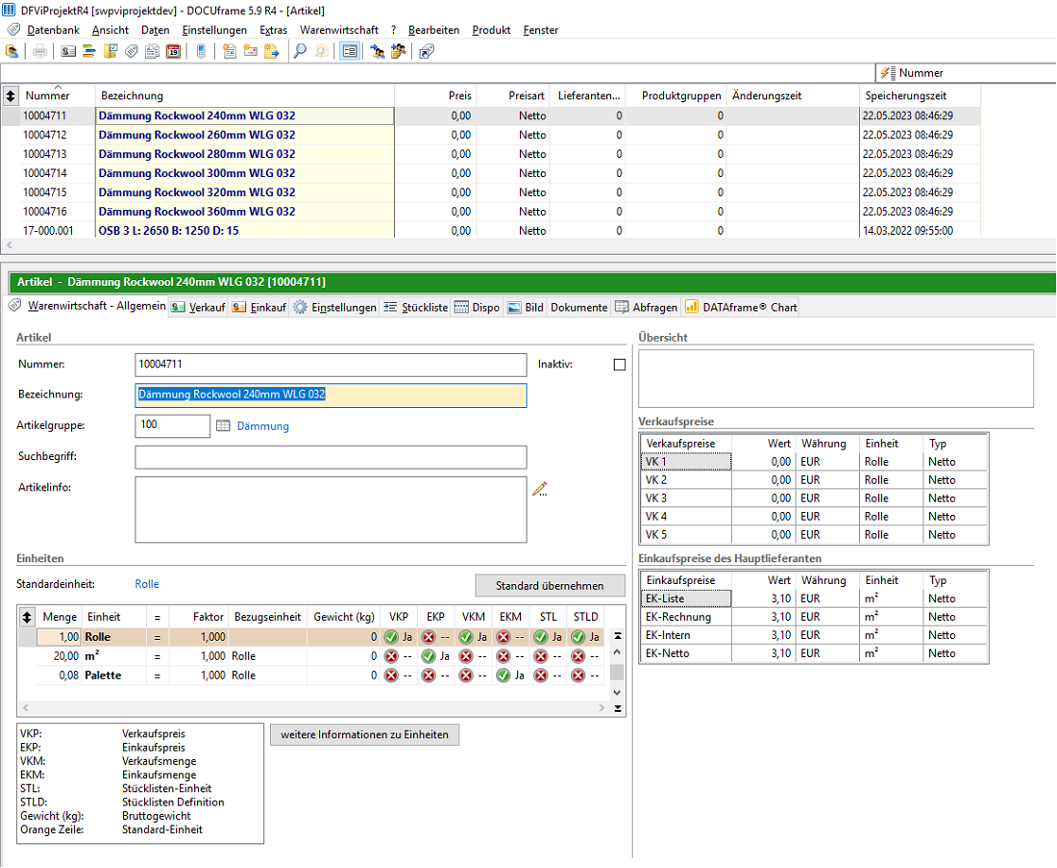Screen dimensions: 1057x868
Task: Toggle STLD status for Rolle row
Action: pyautogui.click(x=578, y=637)
